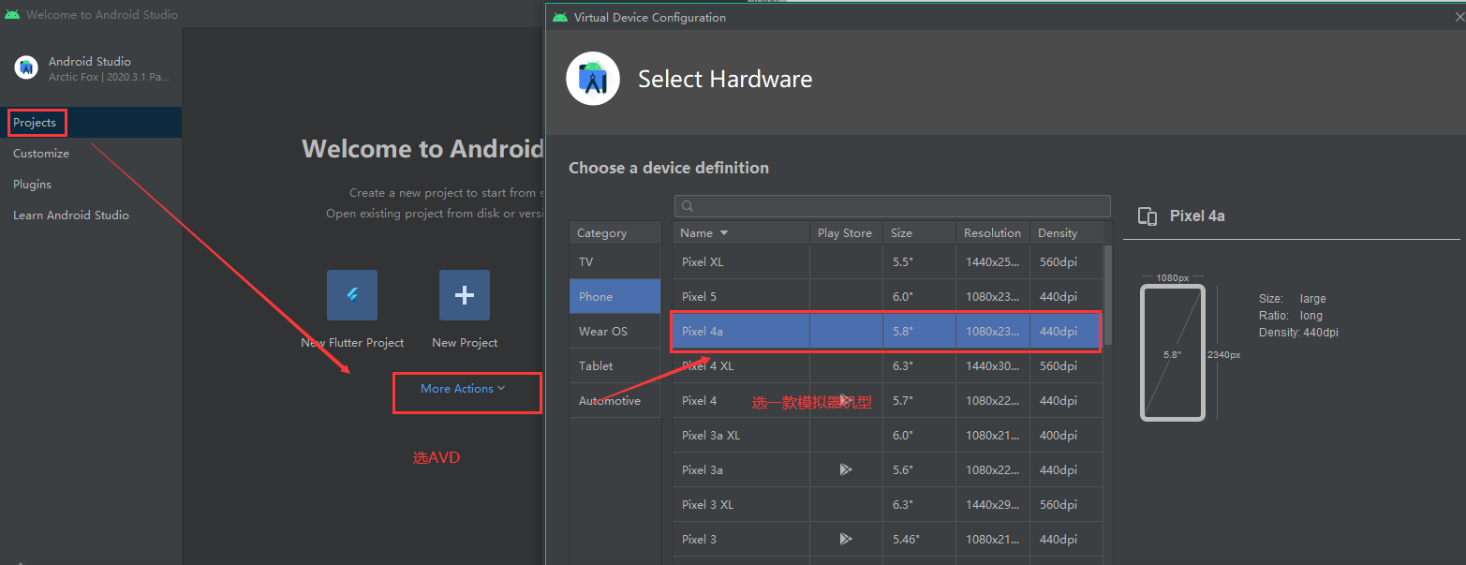The height and width of the screenshot is (565, 1466).
Task: Click Android icon in Virtual Device Configuration title
Action: click(560, 17)
